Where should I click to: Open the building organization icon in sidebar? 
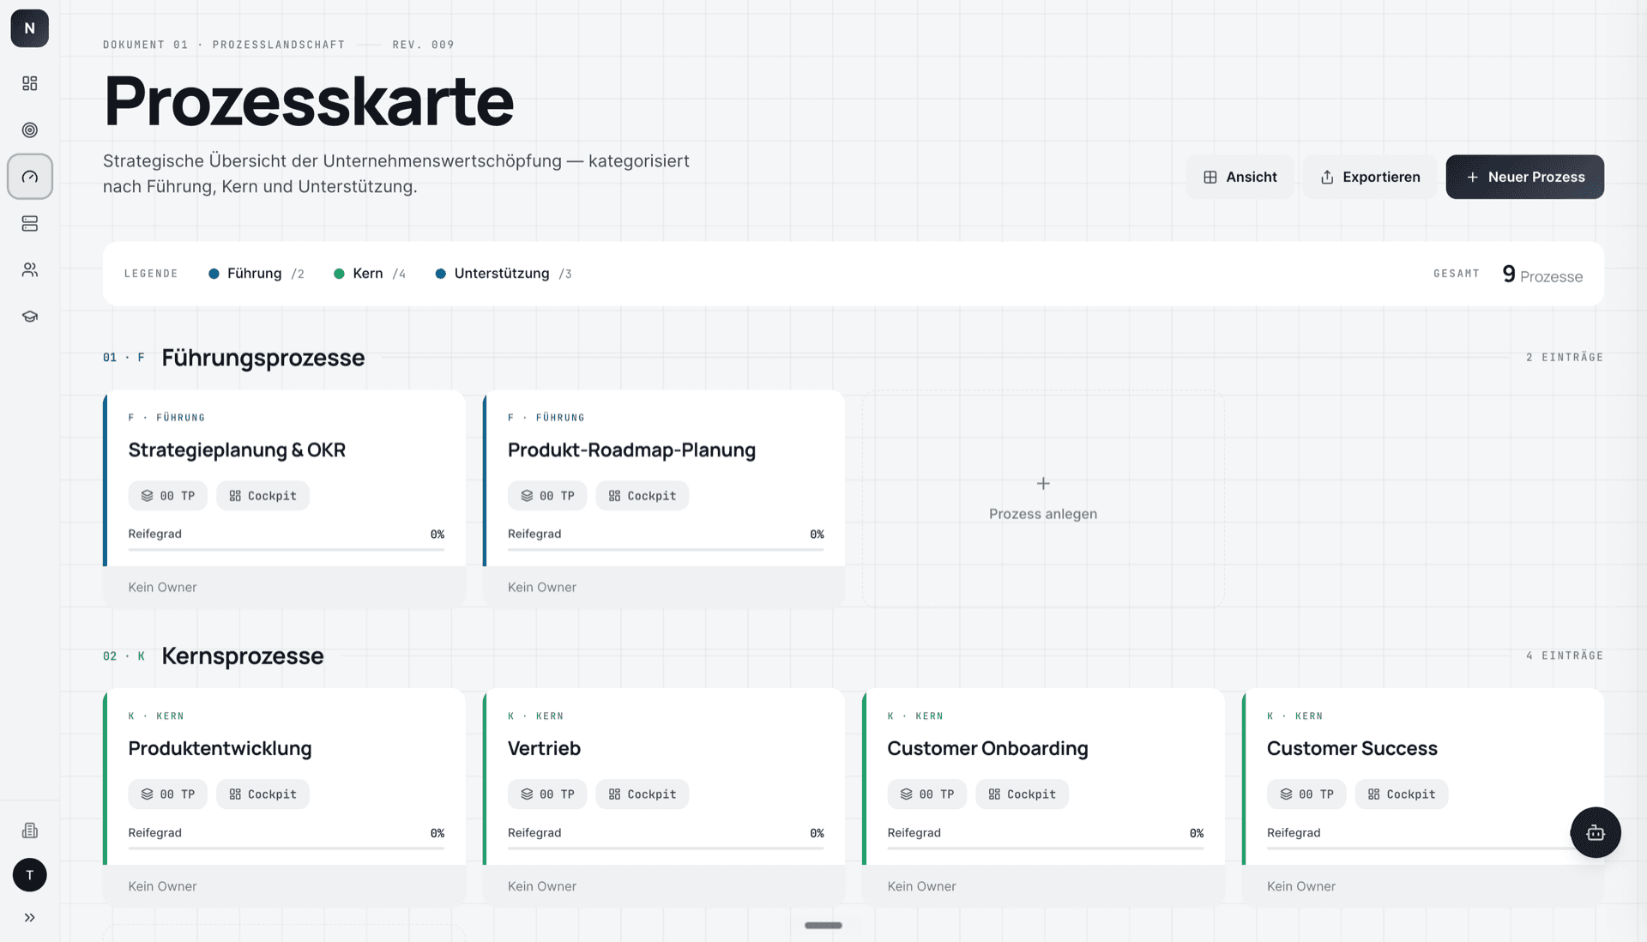[30, 830]
